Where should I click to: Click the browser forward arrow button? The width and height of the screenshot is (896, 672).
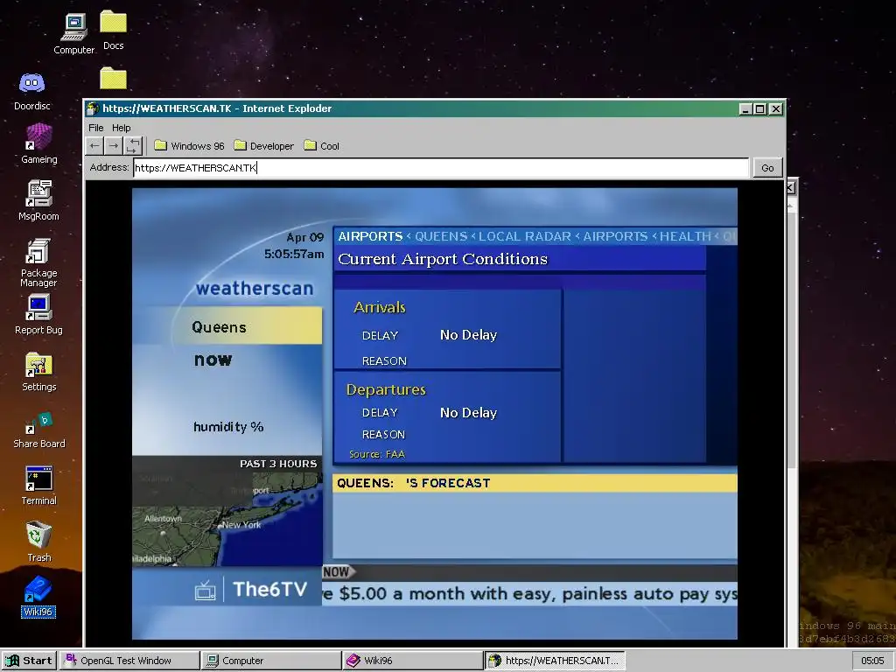coord(114,146)
